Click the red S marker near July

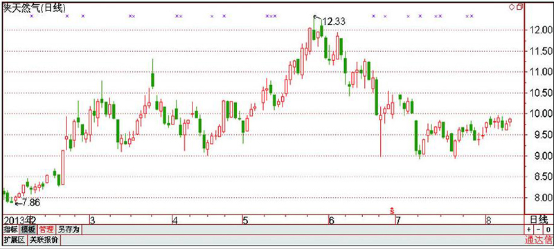(x=392, y=210)
